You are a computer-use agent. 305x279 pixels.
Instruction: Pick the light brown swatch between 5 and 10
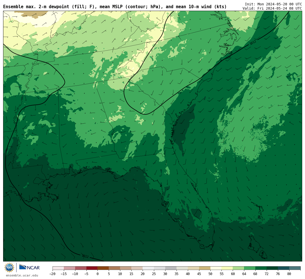click(x=115, y=268)
